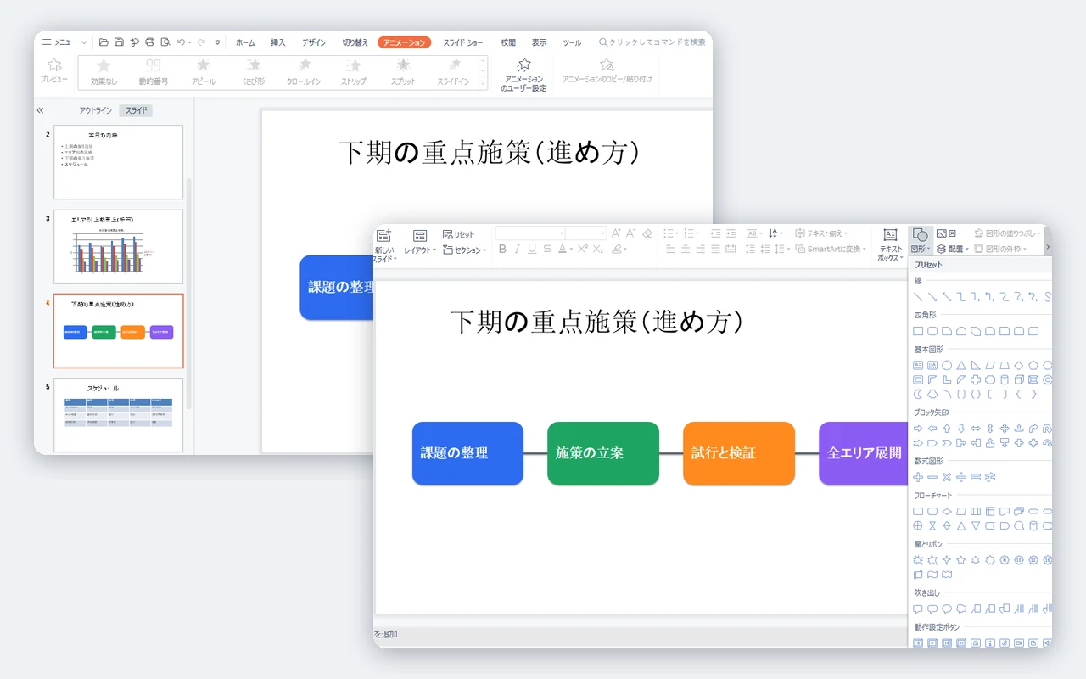1086x679 pixels.
Task: Toggle italic formatting
Action: [517, 249]
